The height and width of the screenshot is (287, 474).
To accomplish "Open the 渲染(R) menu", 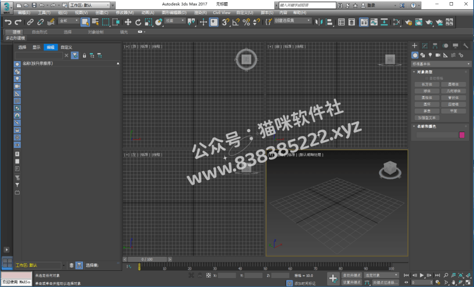I will (x=201, y=13).
